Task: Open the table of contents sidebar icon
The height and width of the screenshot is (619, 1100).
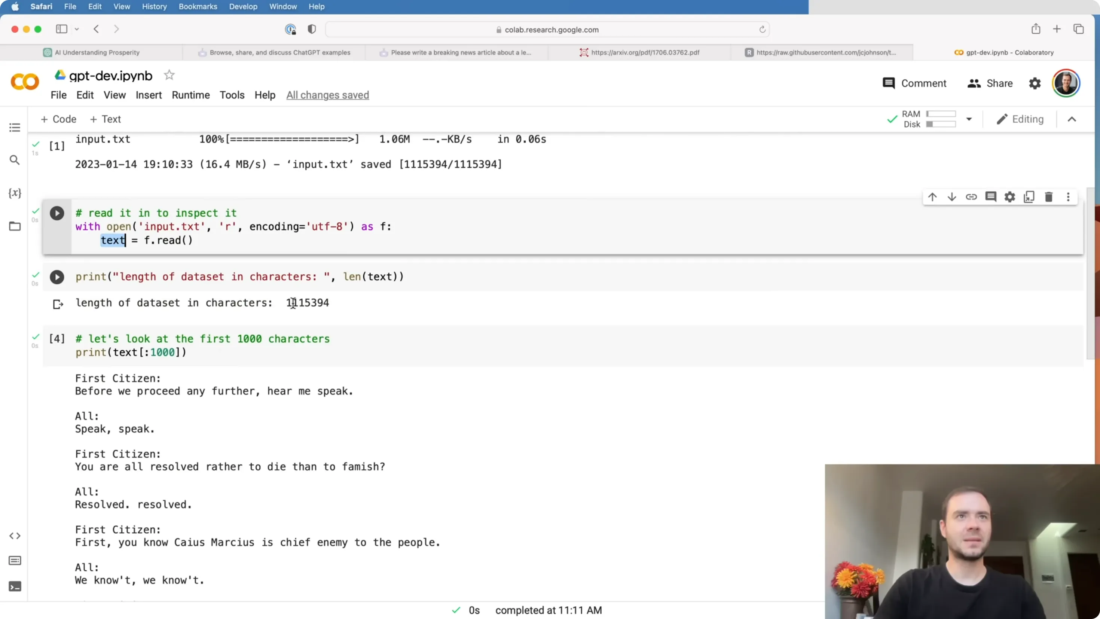Action: (x=15, y=127)
